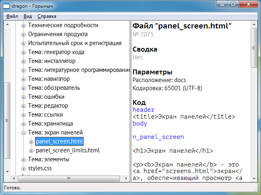261x195 pixels.
Task: Expand Тема: редактор node
Action: point(24,106)
